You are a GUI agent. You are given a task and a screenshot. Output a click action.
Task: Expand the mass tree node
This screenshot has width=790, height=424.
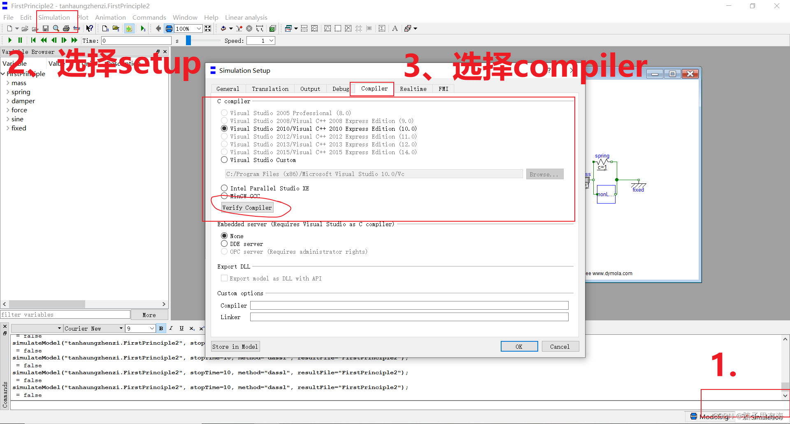(x=8, y=83)
